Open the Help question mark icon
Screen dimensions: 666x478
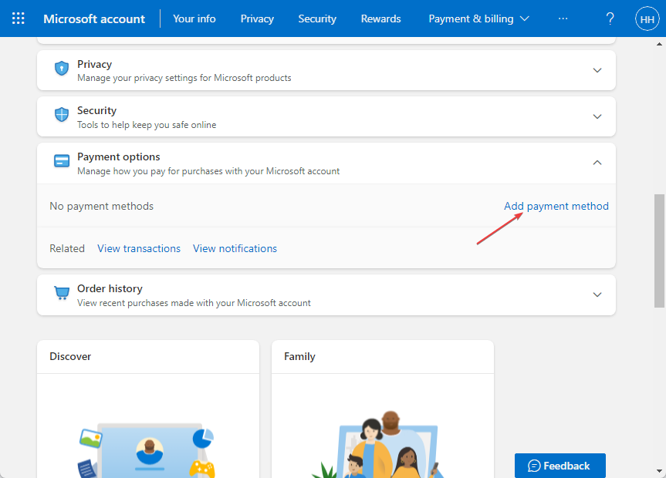(x=610, y=18)
